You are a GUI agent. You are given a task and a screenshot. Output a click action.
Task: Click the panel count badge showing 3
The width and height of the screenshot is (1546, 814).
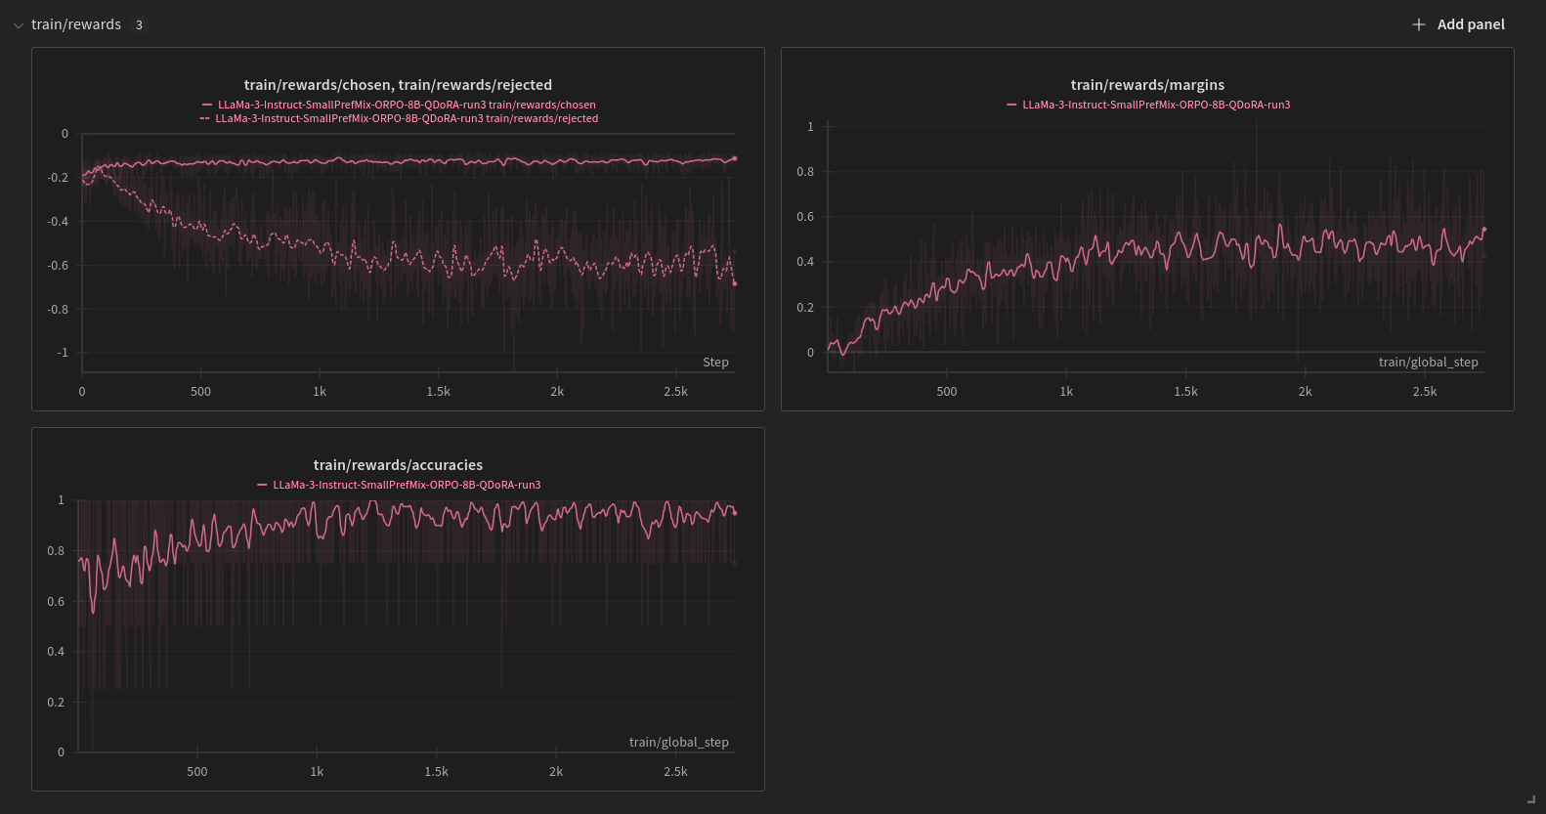[139, 25]
